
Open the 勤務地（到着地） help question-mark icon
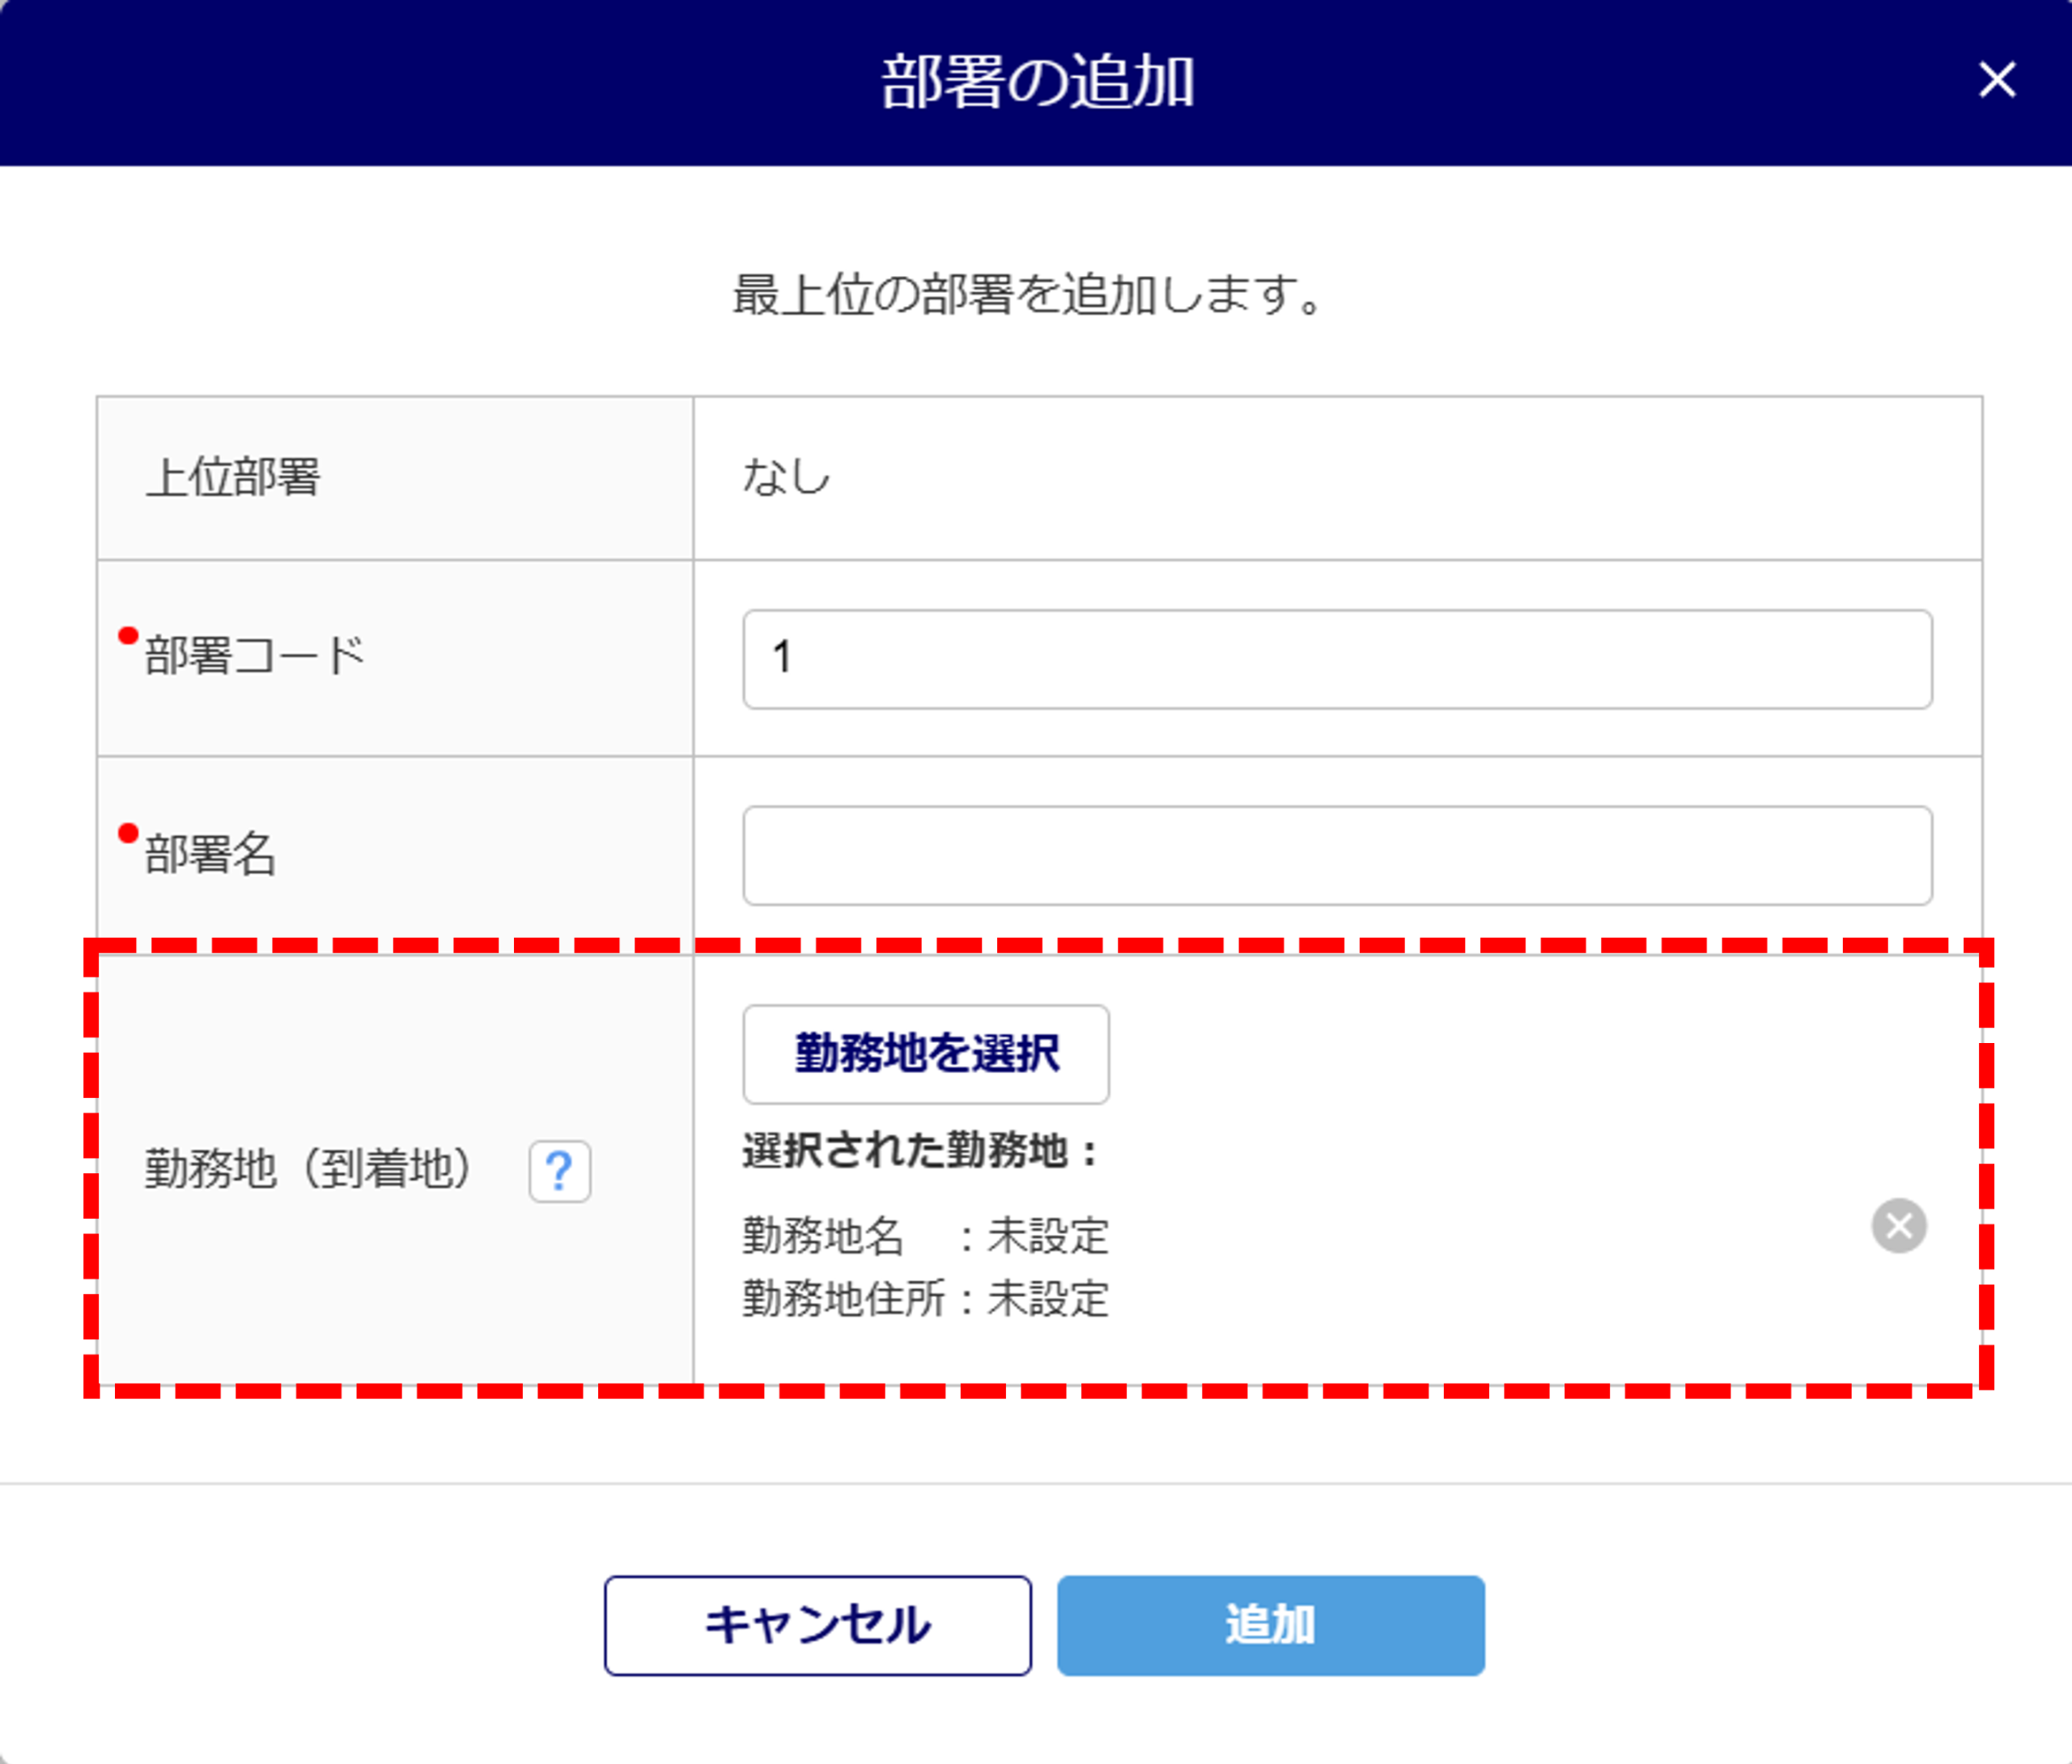[559, 1170]
